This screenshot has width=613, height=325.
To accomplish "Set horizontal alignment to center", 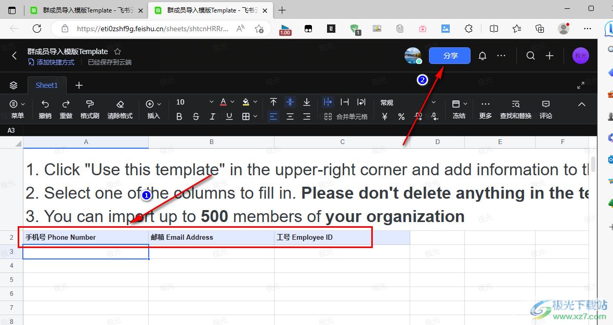I will click(x=290, y=116).
